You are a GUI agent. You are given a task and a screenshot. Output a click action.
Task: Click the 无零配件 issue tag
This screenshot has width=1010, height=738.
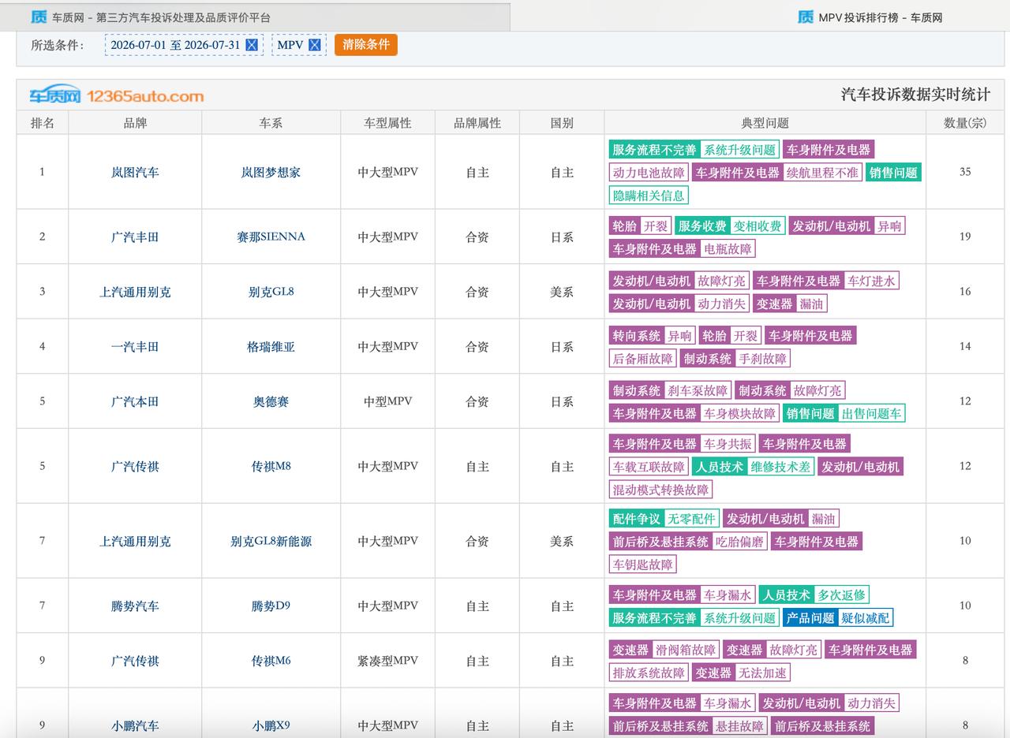tap(691, 519)
